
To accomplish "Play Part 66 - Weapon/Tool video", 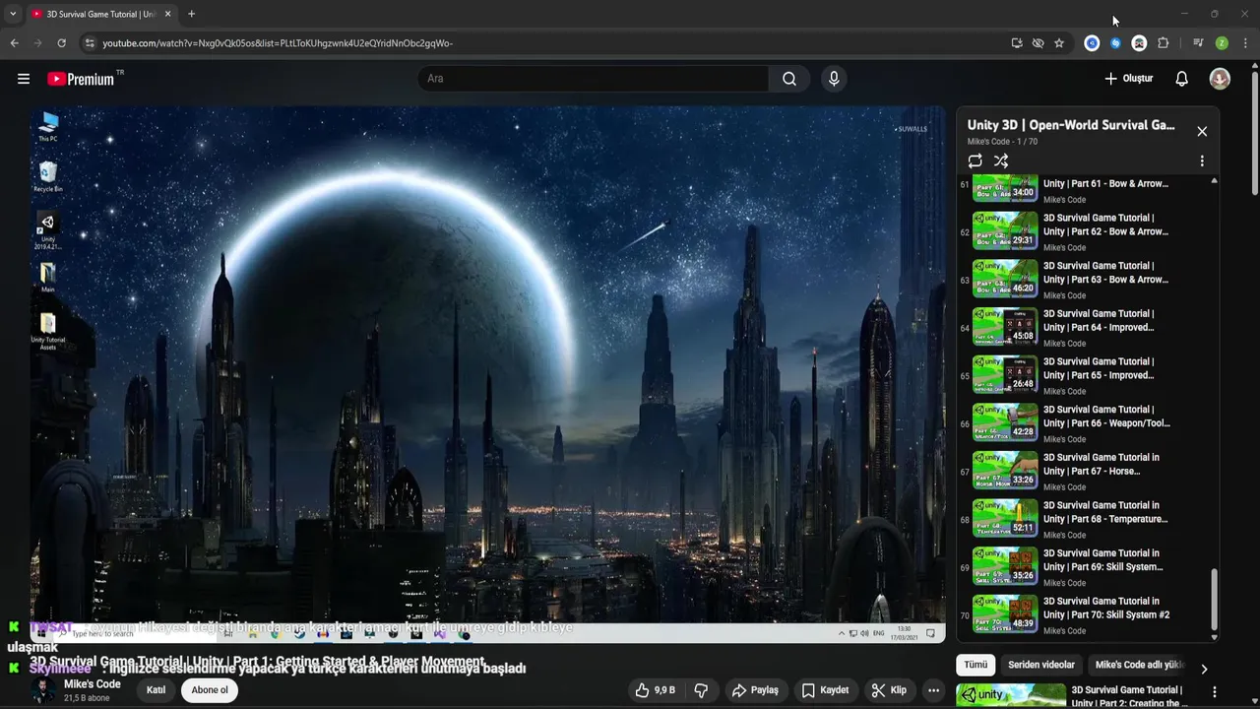I will coord(1005,421).
